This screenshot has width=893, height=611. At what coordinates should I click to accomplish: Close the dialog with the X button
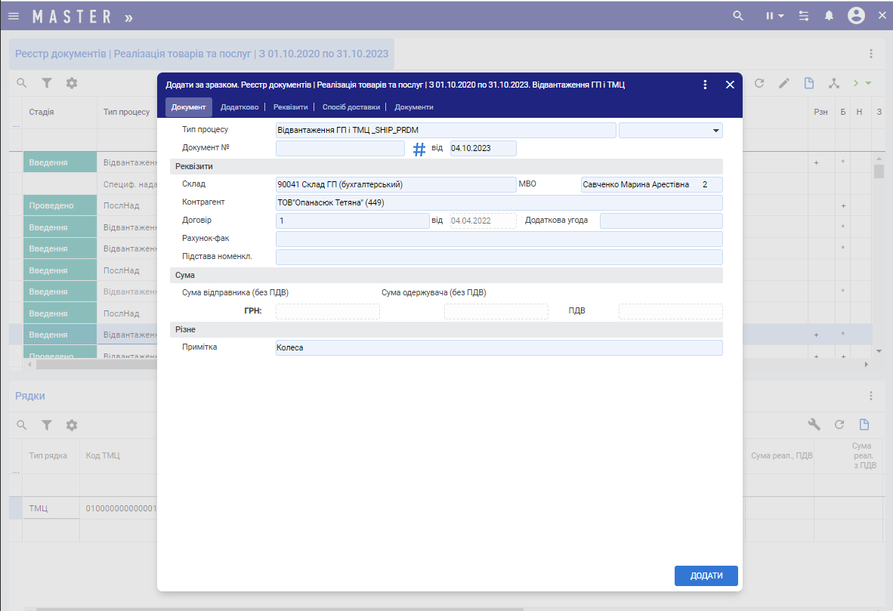730,85
